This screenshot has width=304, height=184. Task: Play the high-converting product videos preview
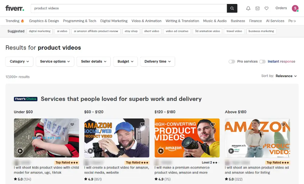[161, 151]
